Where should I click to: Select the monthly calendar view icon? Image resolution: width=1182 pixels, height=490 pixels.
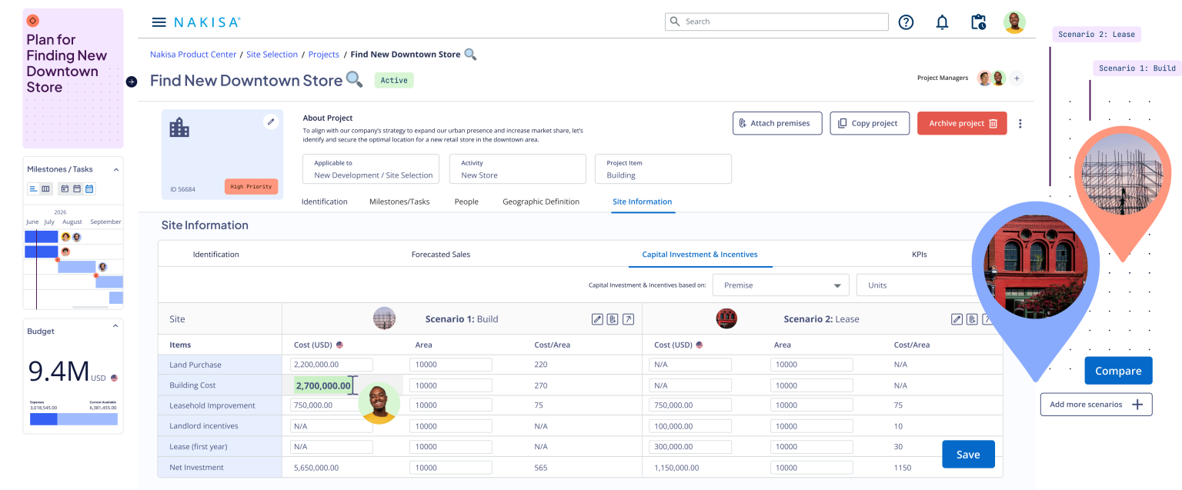pyautogui.click(x=89, y=188)
